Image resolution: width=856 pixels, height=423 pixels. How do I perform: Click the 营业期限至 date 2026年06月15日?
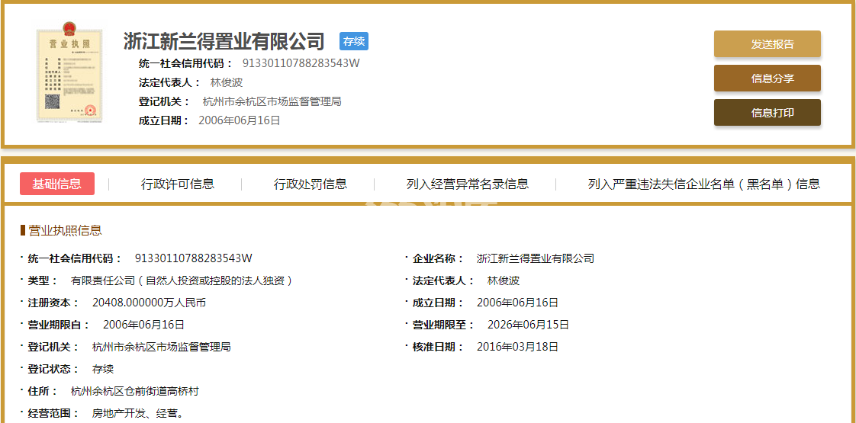point(528,325)
